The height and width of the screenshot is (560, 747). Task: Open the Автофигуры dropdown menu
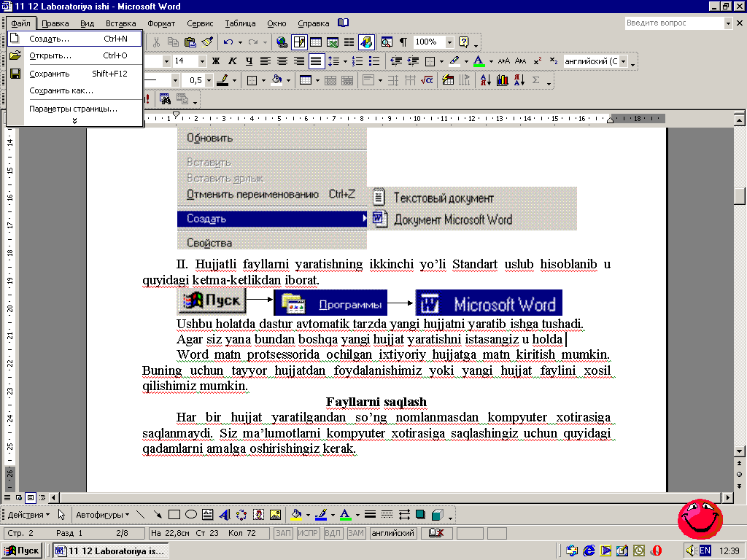coord(102,515)
